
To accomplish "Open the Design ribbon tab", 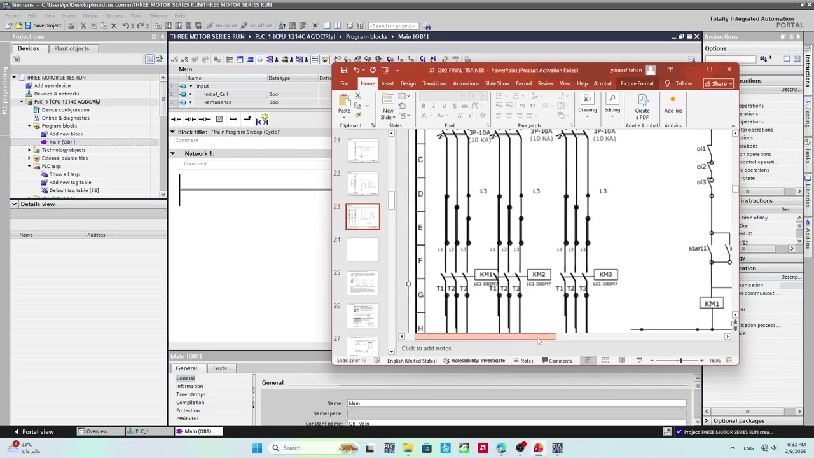I will (x=408, y=83).
